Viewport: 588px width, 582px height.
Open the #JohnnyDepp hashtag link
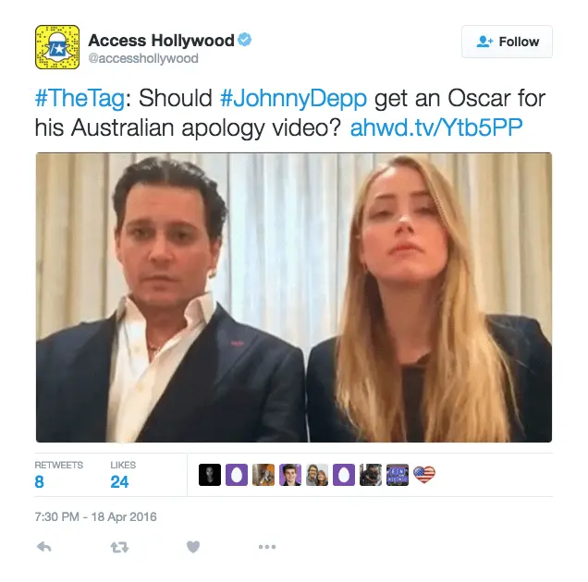[x=293, y=98]
